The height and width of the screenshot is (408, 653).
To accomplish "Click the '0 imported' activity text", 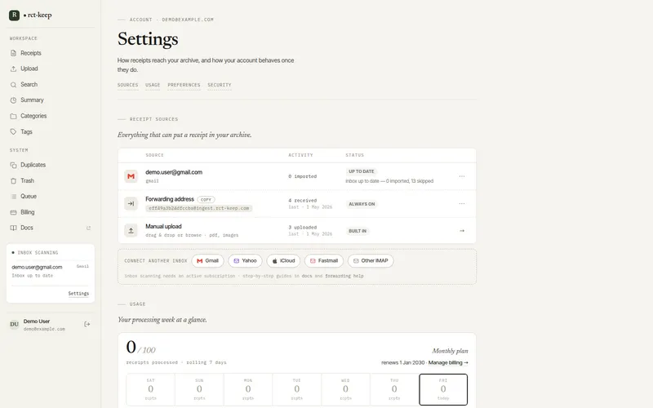I will [302, 176].
